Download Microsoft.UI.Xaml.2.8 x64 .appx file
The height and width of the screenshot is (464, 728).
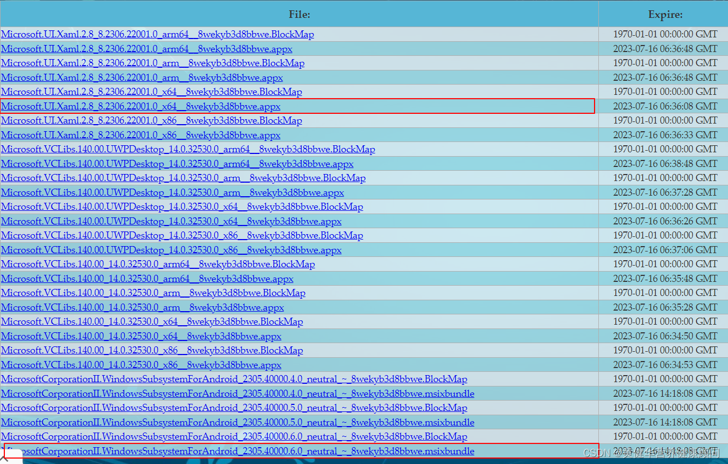[x=141, y=106]
